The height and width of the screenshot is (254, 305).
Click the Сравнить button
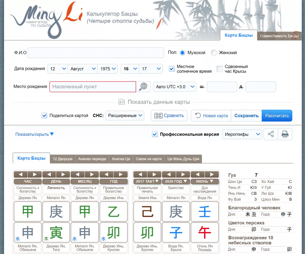(x=169, y=115)
